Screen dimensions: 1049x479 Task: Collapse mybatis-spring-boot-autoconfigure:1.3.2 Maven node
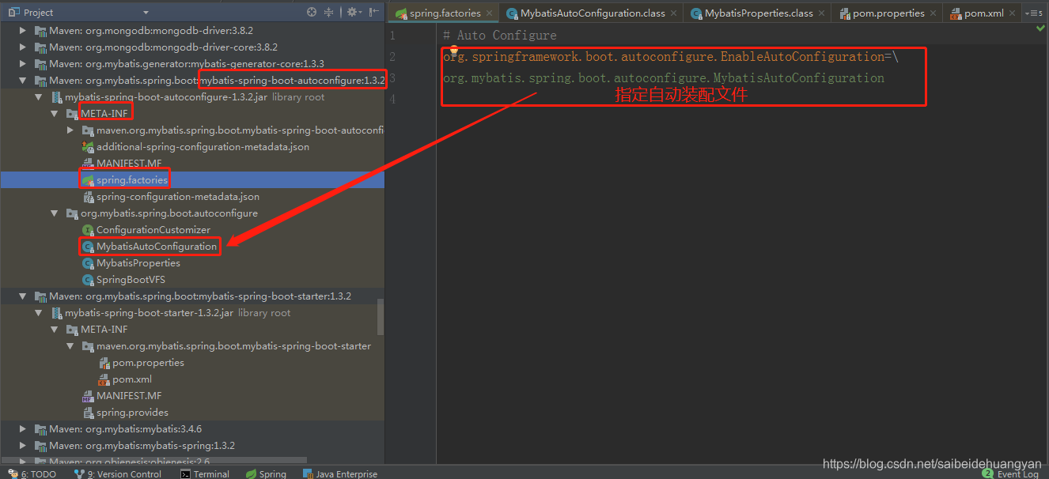pyautogui.click(x=23, y=81)
